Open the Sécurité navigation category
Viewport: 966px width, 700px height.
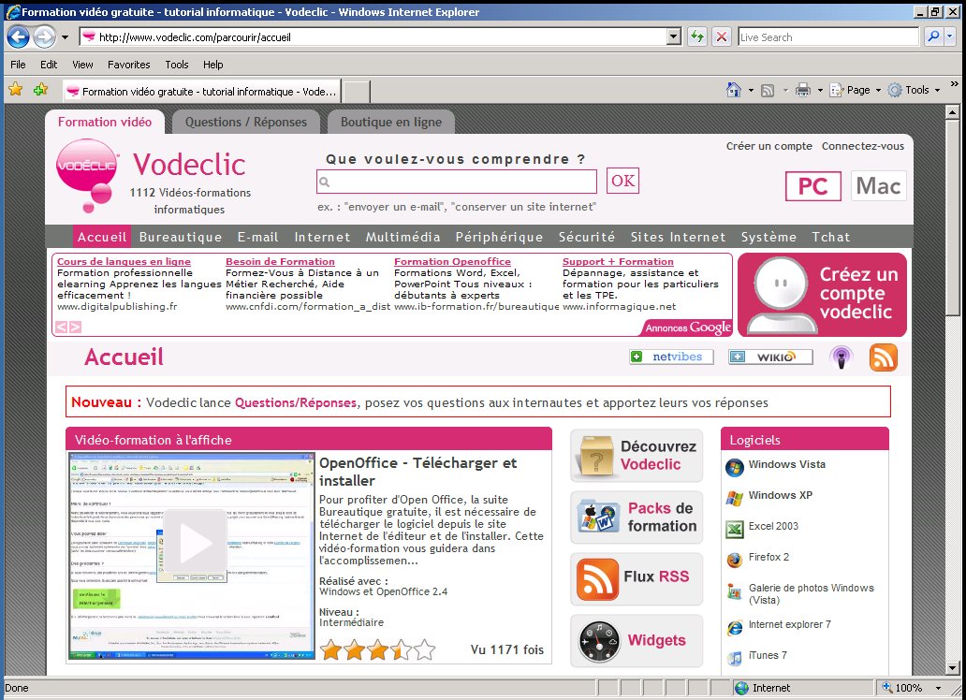tap(587, 238)
